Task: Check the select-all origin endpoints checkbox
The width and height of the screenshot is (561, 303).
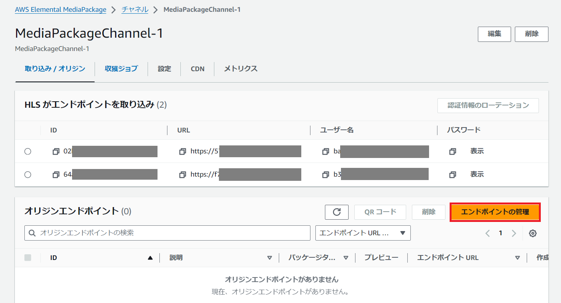Action: tap(27, 258)
